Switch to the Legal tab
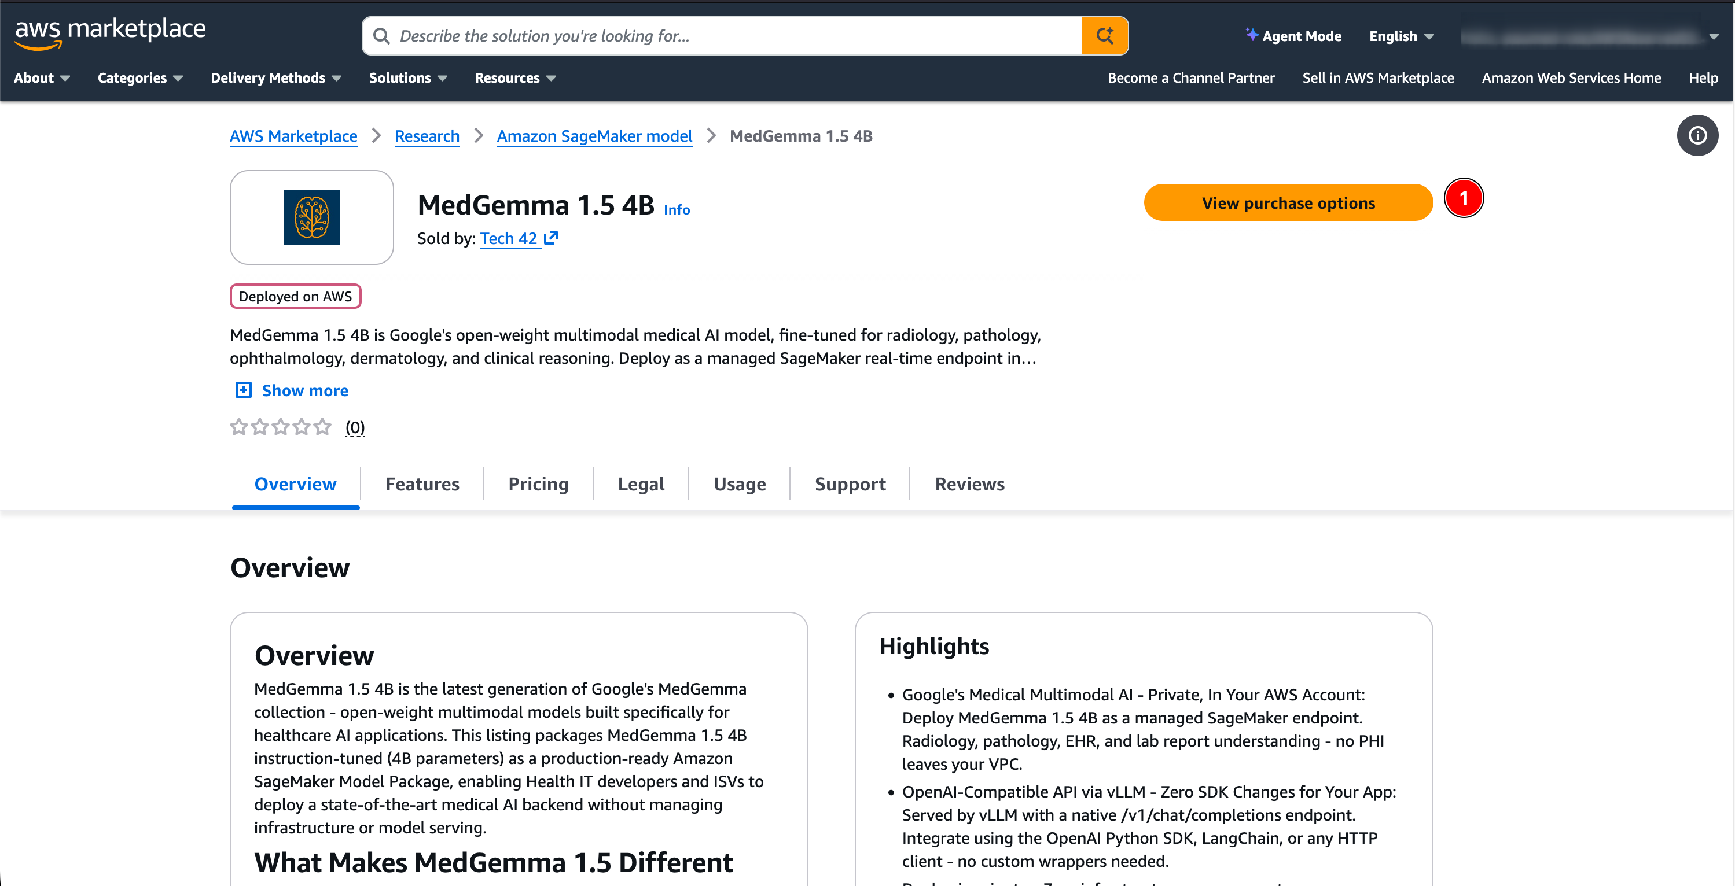The height and width of the screenshot is (886, 1735). (641, 484)
